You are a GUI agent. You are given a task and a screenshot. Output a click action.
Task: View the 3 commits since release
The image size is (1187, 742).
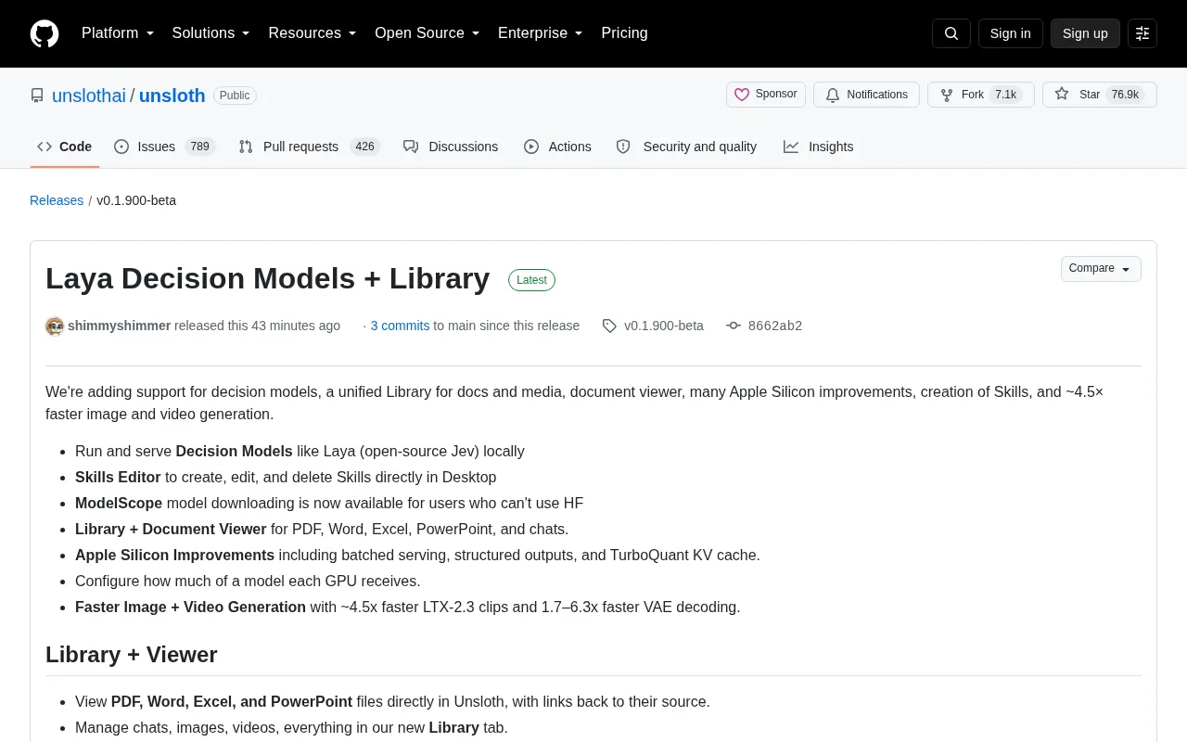pos(400,326)
